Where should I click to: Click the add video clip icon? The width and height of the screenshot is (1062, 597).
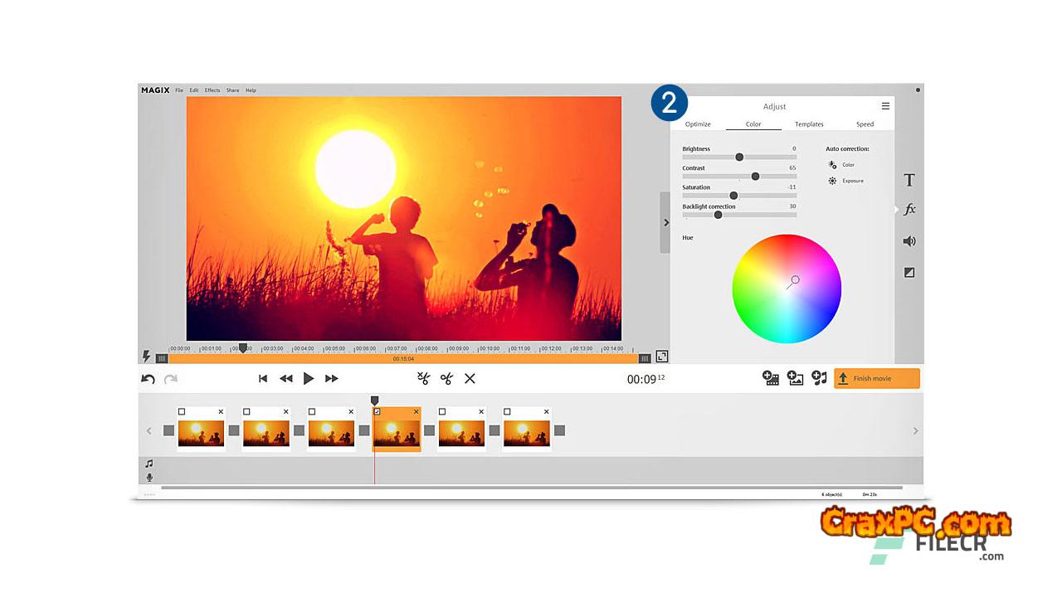[x=771, y=378]
